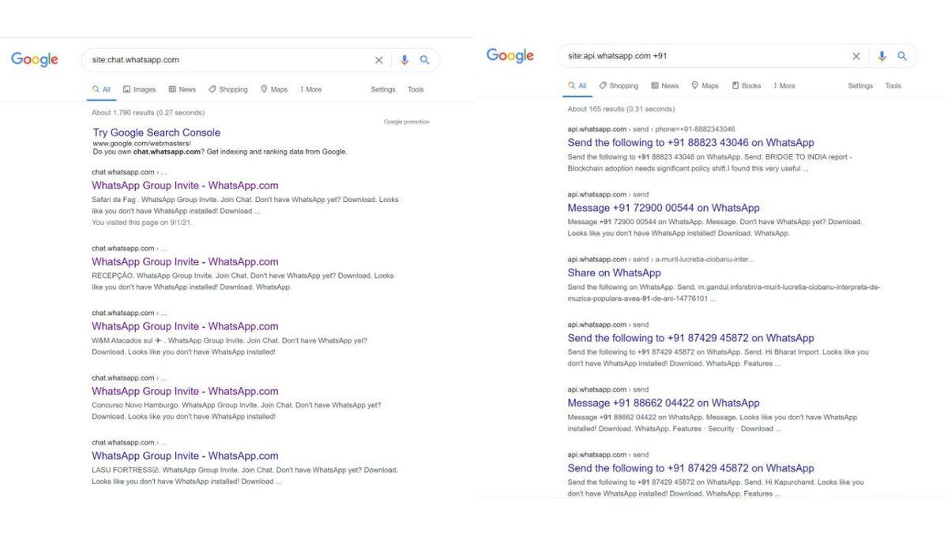Switch to the Images tab on the left page
This screenshot has height=533, width=948.
coord(139,89)
